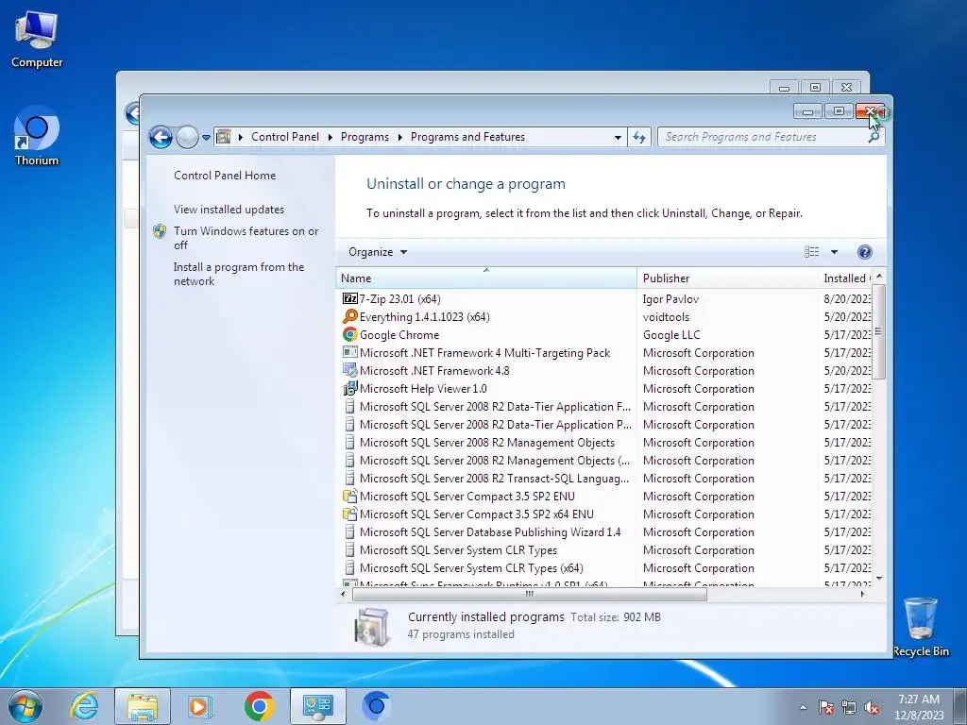Screen dimensions: 967x725
Task: Click the muted volume tray icon
Action: (x=872, y=707)
